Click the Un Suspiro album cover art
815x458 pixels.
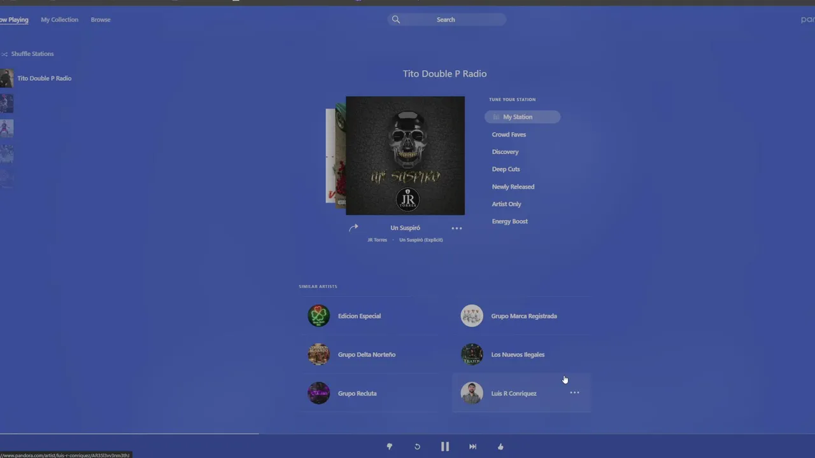point(405,156)
